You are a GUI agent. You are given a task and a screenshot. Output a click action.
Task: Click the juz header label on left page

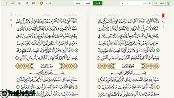pyautogui.click(x=71, y=15)
